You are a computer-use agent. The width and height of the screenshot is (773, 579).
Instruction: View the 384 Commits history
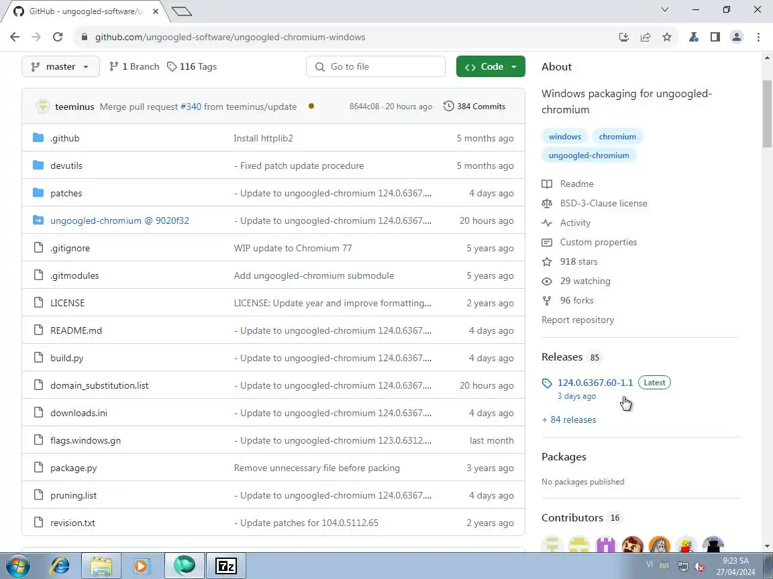tap(474, 107)
